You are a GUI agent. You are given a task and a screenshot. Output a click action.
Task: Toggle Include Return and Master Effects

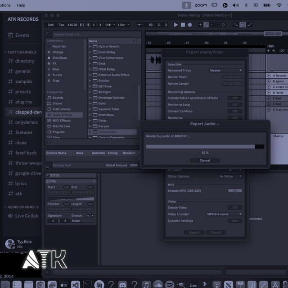coord(235,98)
